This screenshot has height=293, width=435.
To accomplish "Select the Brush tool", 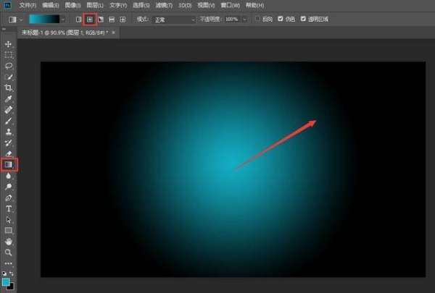I will click(x=9, y=121).
